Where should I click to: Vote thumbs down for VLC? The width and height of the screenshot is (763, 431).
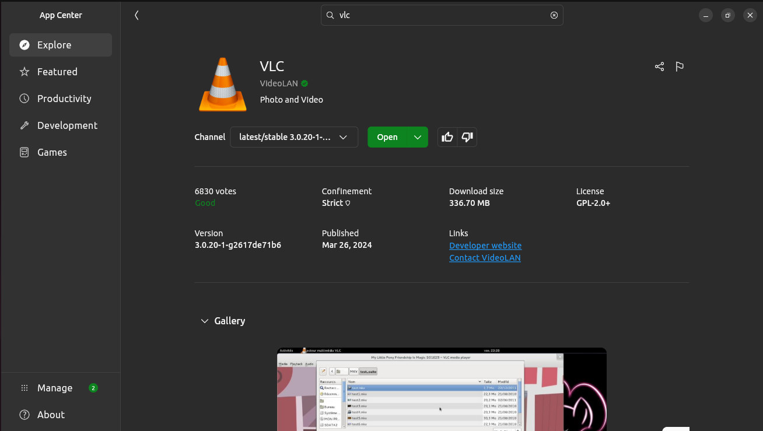[x=467, y=137]
